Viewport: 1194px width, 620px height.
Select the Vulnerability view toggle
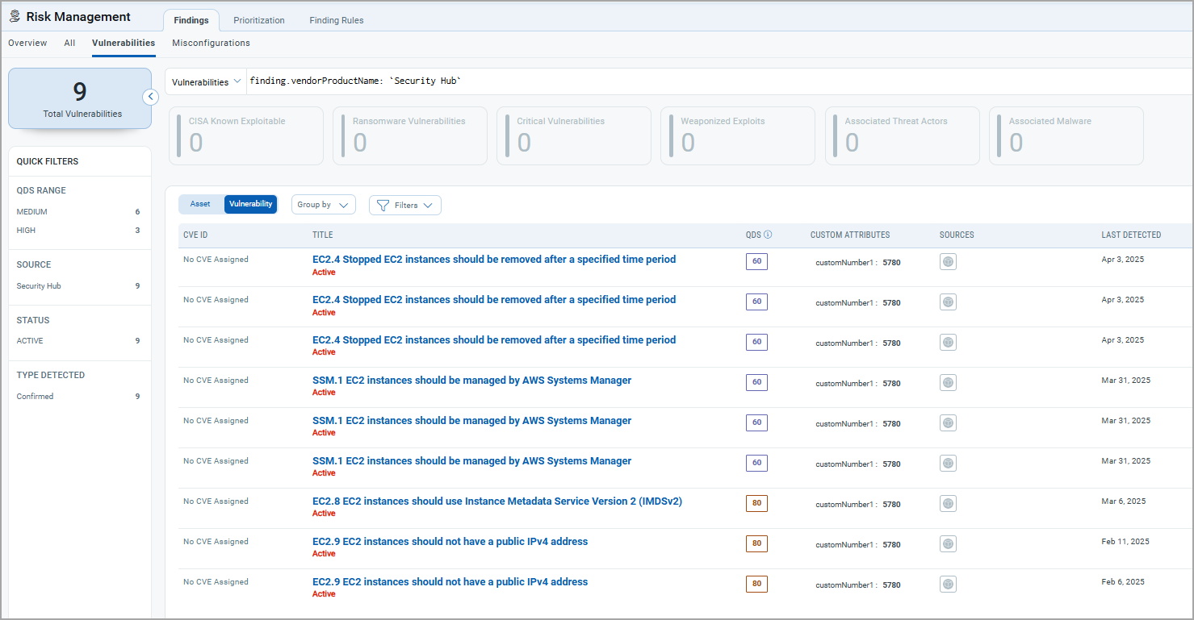250,205
